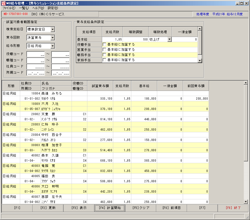Click the 社員コード start input field
Viewport: 250px width, 220px height.
pos(36,67)
